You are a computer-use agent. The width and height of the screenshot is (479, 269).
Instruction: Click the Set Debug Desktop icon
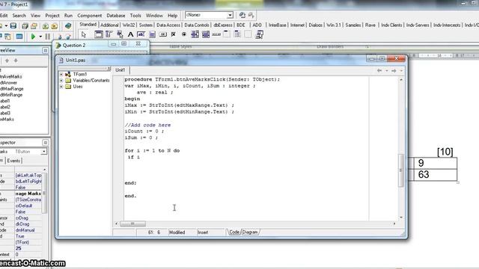[251, 15]
